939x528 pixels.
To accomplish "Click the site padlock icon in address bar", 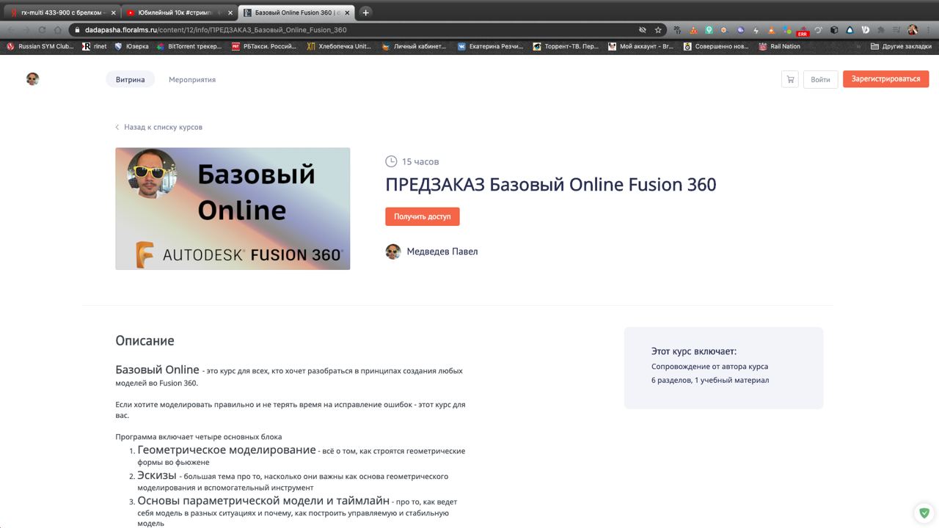I will (77, 30).
